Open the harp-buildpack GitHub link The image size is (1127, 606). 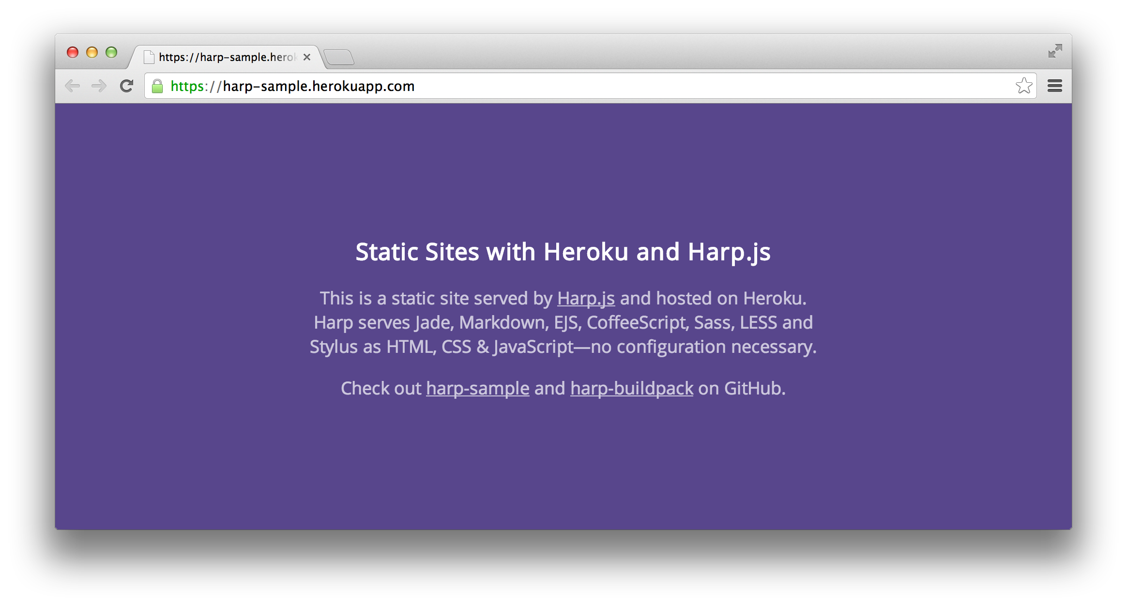[x=632, y=389]
